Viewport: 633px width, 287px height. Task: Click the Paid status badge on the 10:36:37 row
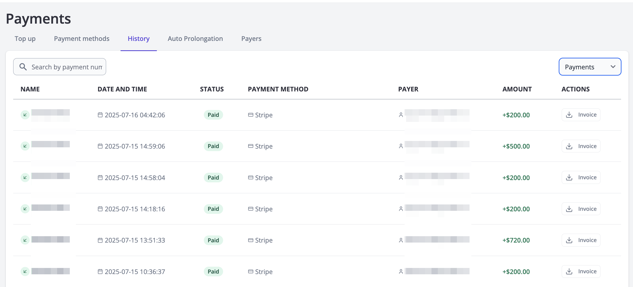coord(213,272)
